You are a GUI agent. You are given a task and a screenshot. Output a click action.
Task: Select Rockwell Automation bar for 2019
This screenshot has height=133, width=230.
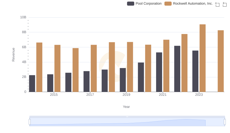[x=130, y=67]
